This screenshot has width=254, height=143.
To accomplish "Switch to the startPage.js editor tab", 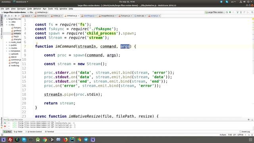I will pos(89,16).
